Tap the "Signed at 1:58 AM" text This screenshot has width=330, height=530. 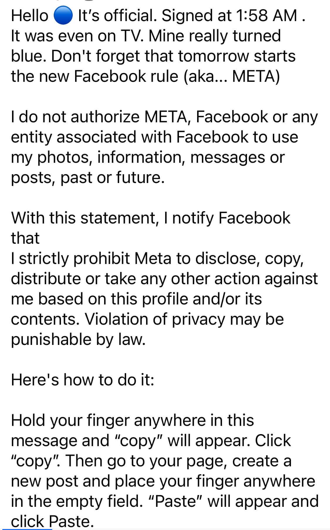click(x=230, y=16)
